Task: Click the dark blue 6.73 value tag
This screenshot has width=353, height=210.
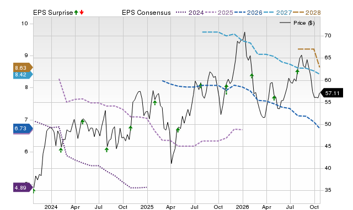Action: pyautogui.click(x=23, y=128)
